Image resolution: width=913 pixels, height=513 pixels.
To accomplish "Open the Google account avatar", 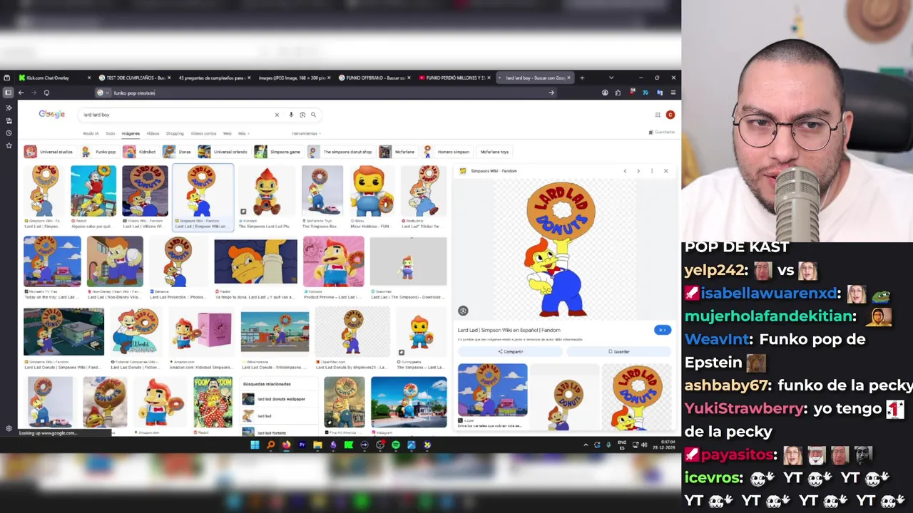I will [670, 115].
